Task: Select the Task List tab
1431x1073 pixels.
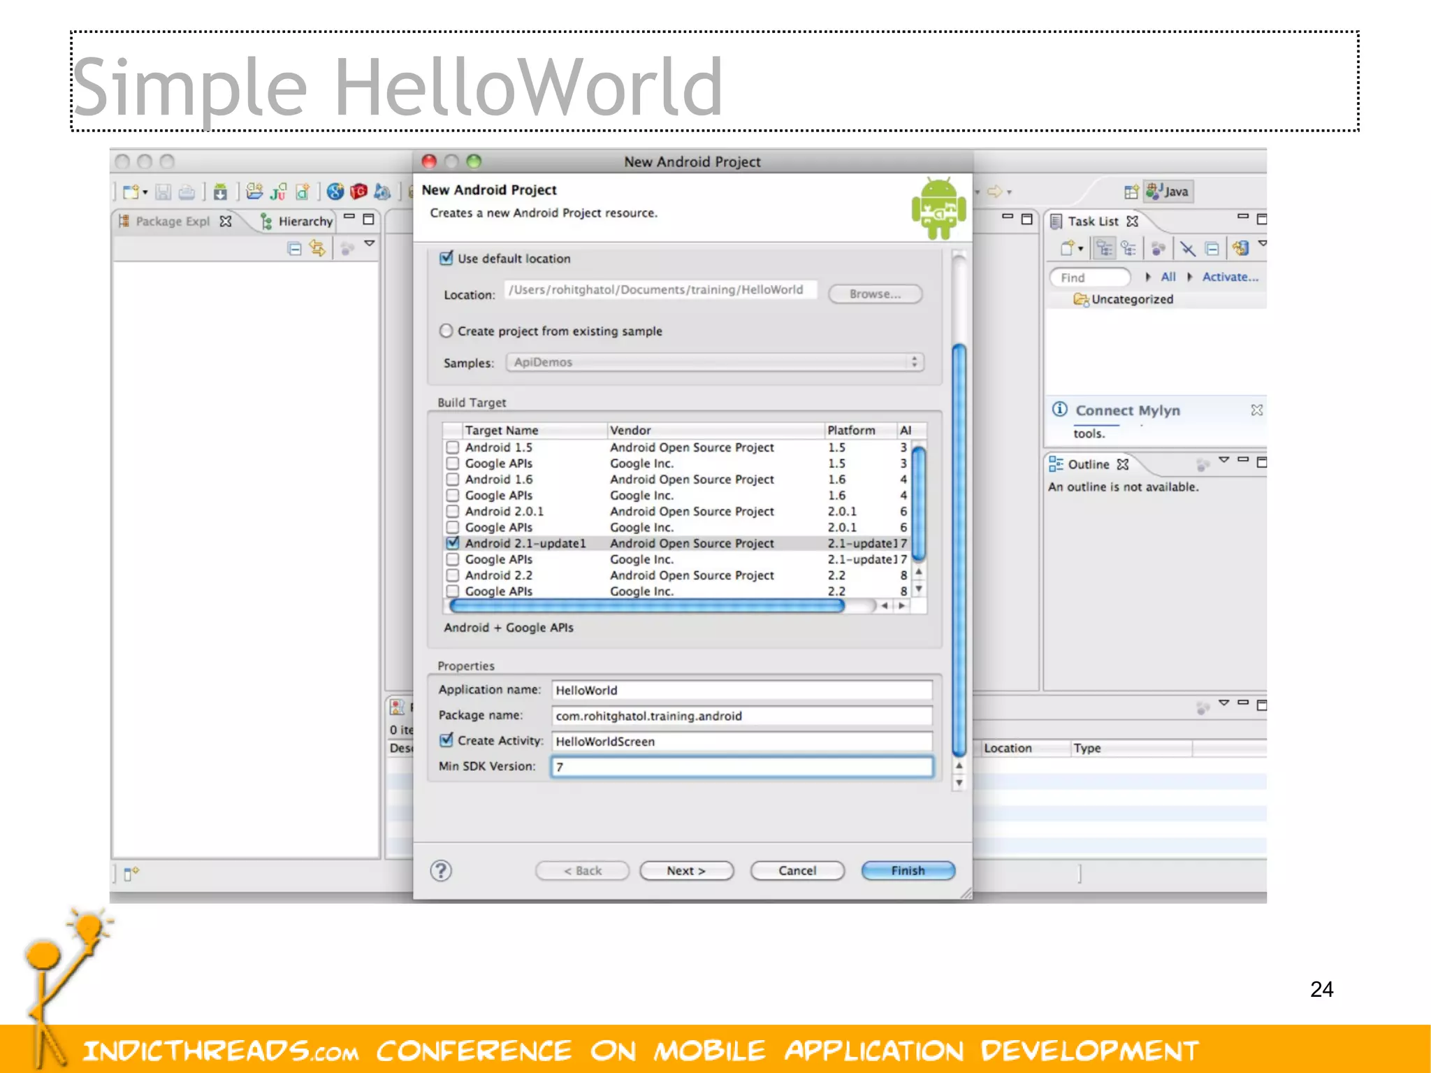Action: tap(1094, 221)
